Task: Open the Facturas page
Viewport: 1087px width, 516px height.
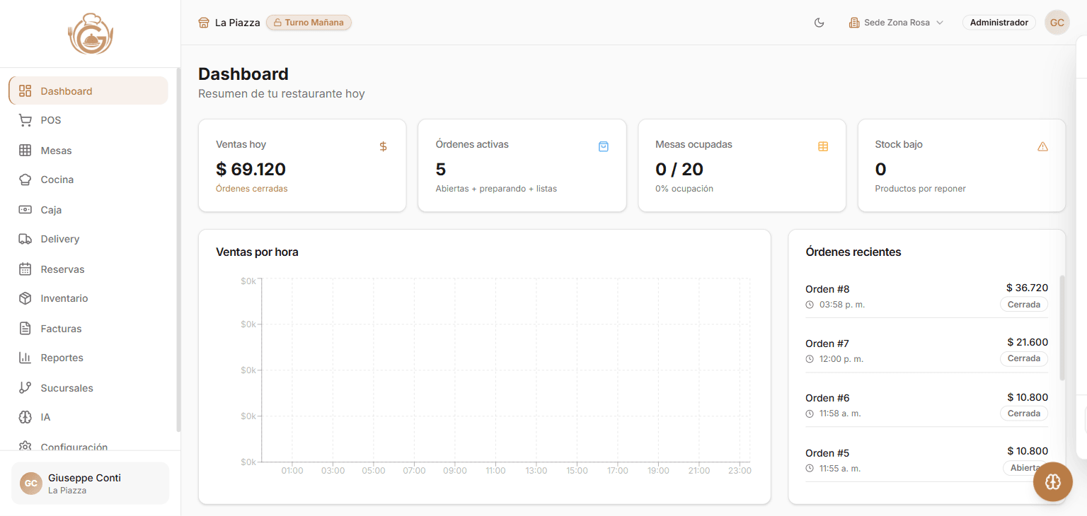Action: [88, 329]
